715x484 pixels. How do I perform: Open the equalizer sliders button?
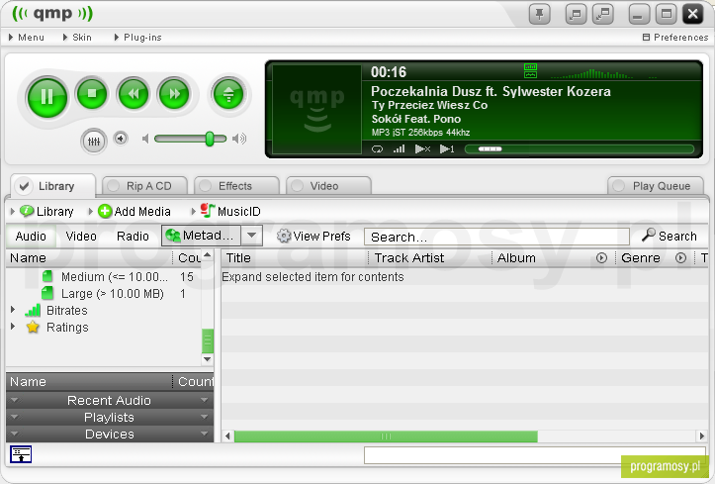94,141
